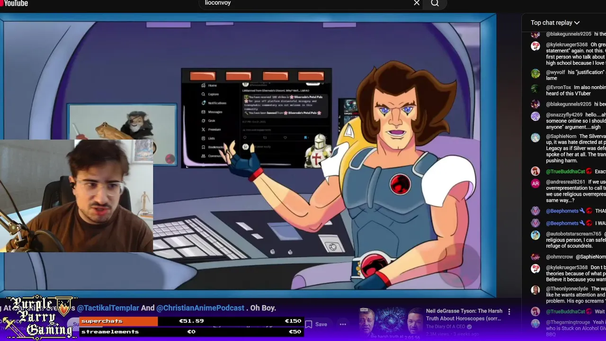The height and width of the screenshot is (341, 606).
Task: Click @Beephomets beside the 'I WA' message
Action: pyautogui.click(x=562, y=223)
